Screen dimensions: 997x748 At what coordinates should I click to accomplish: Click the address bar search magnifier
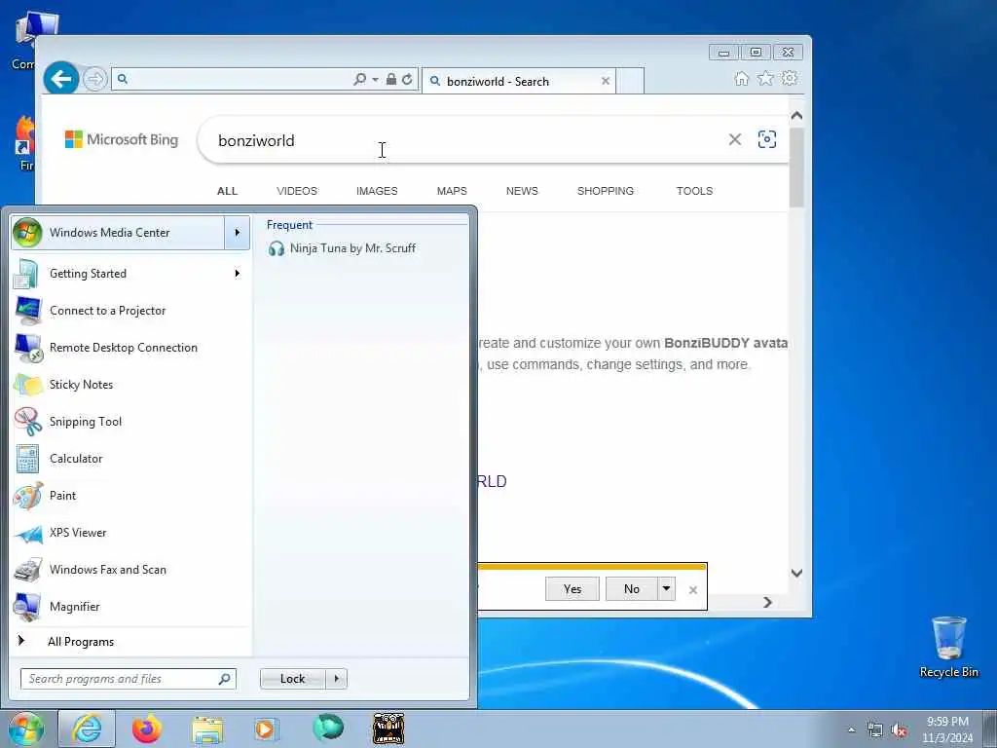tap(360, 80)
